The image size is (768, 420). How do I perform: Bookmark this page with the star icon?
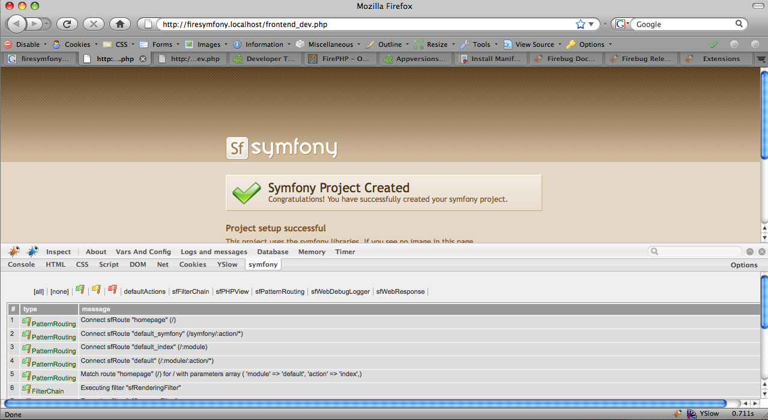pos(581,24)
